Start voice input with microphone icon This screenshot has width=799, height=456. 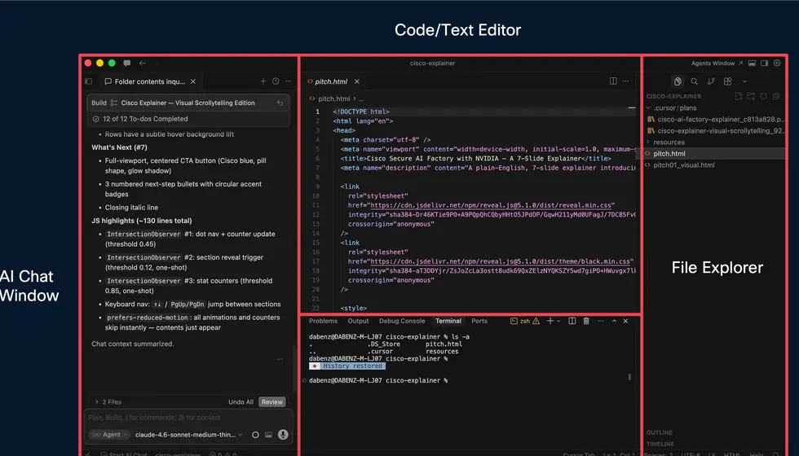(x=283, y=435)
